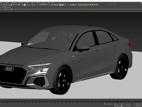Click the fourth render icon after preset dropdown
Viewport: 142px width, 107px height.
click(x=97, y=5)
